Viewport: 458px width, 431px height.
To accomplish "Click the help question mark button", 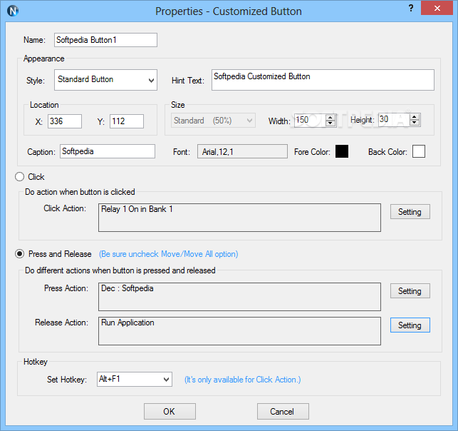I will coord(411,8).
